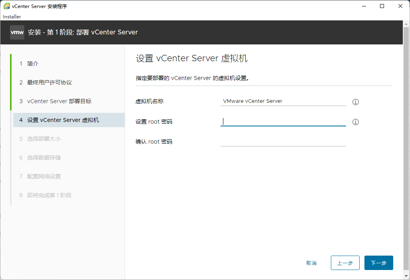This screenshot has height=280, width=410.
Task: Click 下一步 to continue
Action: [378, 263]
